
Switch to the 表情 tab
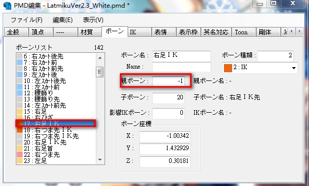tap(164, 32)
